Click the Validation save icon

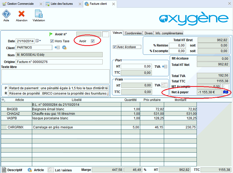tap(39, 14)
